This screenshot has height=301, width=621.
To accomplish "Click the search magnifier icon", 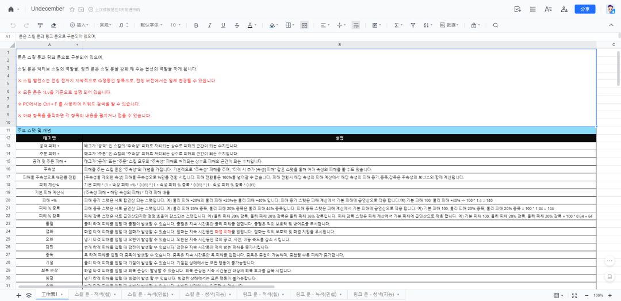I will (x=496, y=25).
